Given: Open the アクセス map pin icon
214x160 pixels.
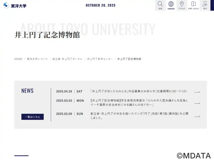Looking at the screenshot, I should [x=182, y=5].
